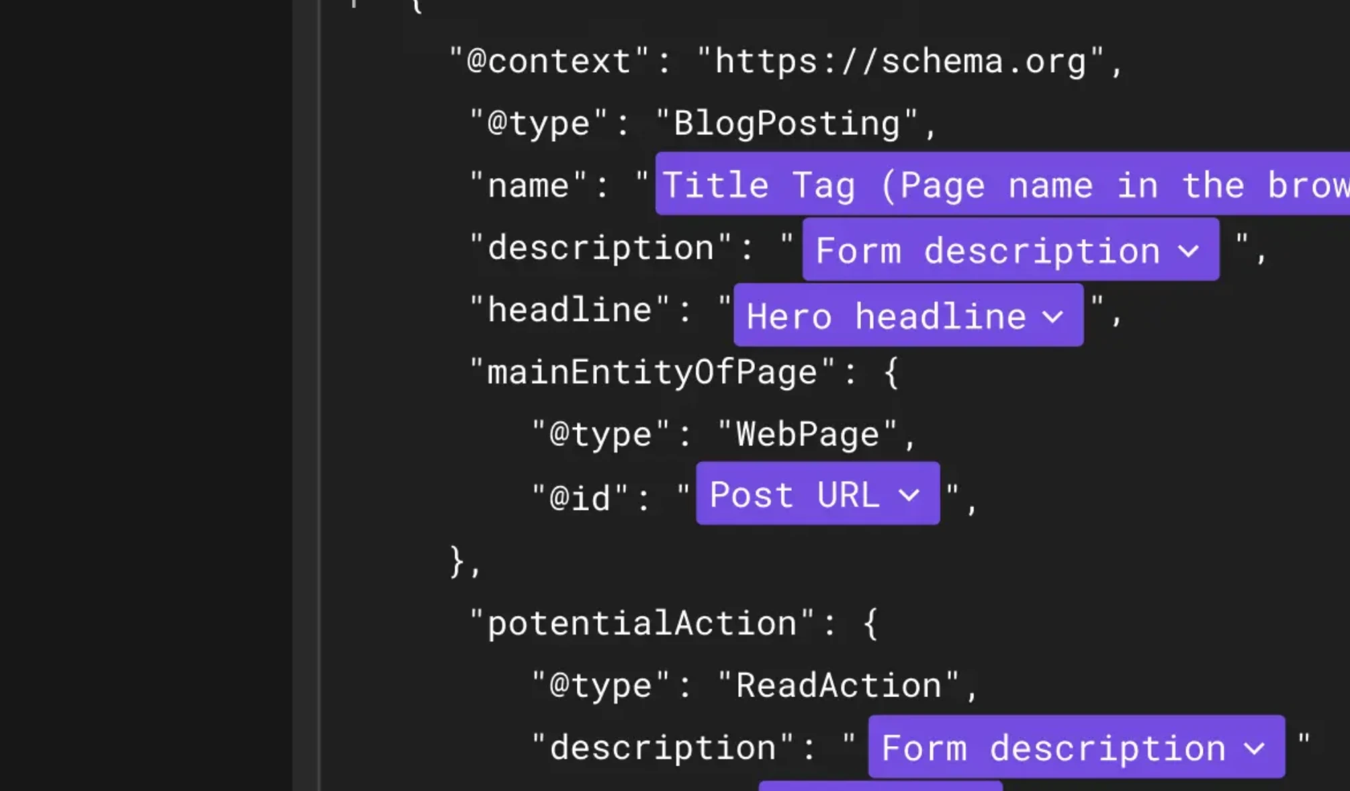Click the "headline" key text
1350x791 pixels.
tap(570, 310)
